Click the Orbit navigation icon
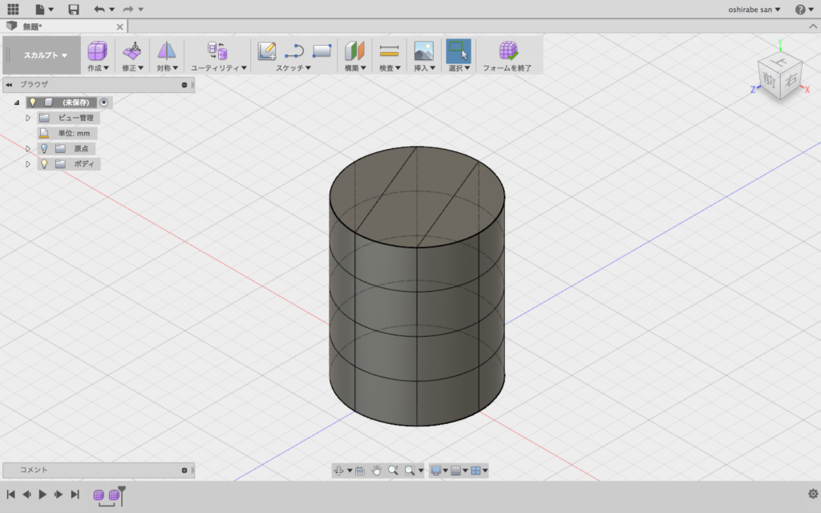Image resolution: width=821 pixels, height=513 pixels. (x=339, y=471)
